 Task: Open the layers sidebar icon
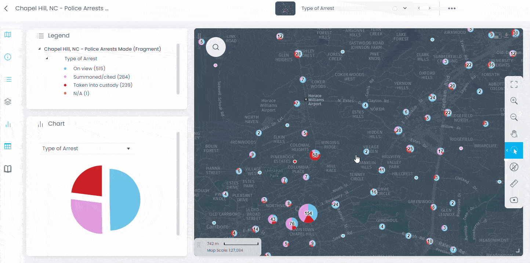pyautogui.click(x=8, y=102)
